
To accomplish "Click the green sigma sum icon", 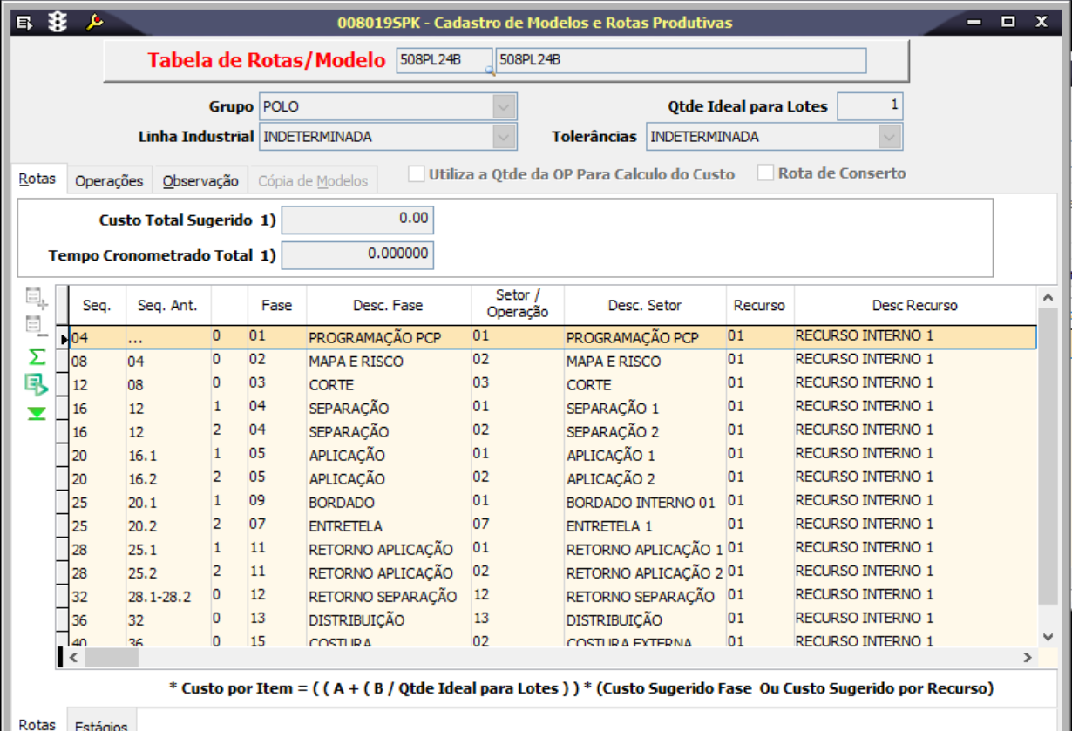I will pyautogui.click(x=37, y=356).
